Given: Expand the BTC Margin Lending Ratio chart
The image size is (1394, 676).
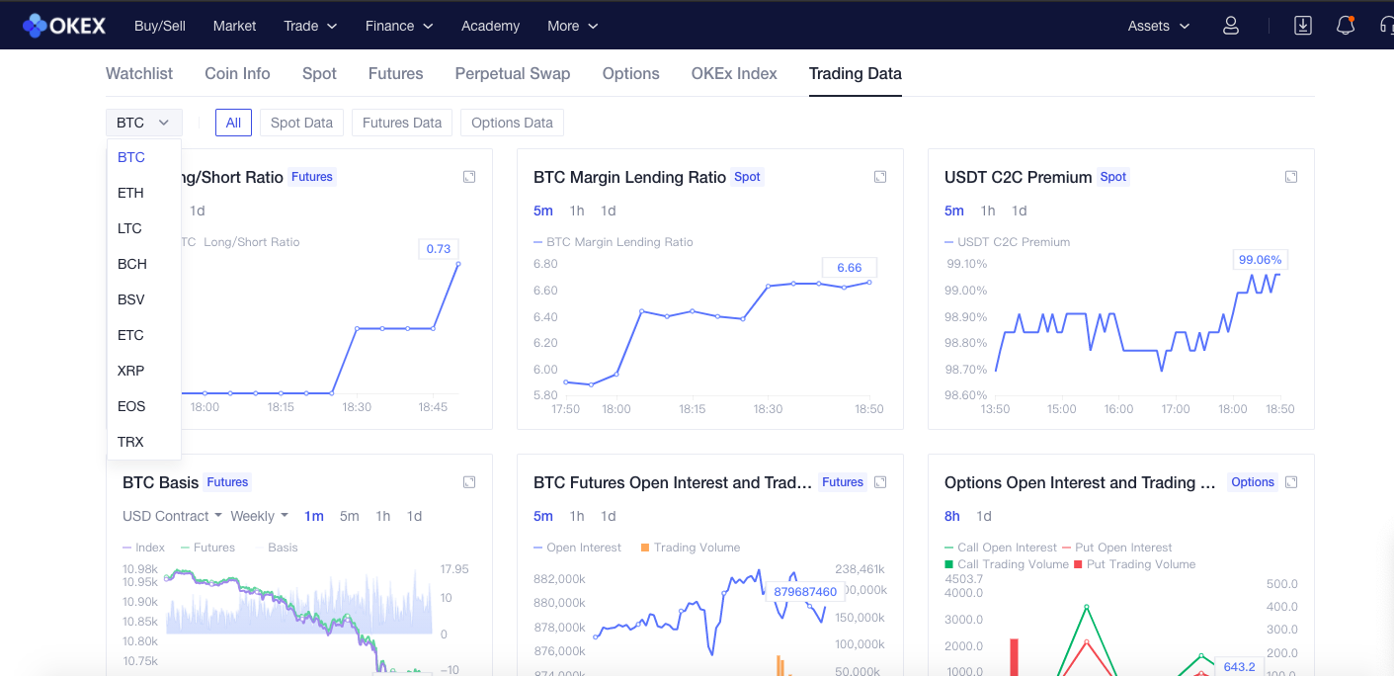Looking at the screenshot, I should pos(880,177).
